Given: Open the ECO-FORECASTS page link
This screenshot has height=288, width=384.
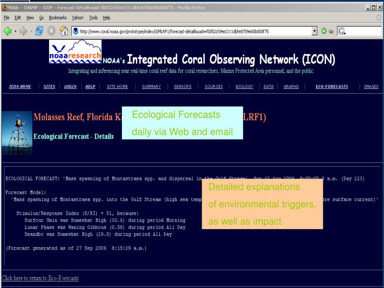Looking at the screenshot, I should [332, 87].
